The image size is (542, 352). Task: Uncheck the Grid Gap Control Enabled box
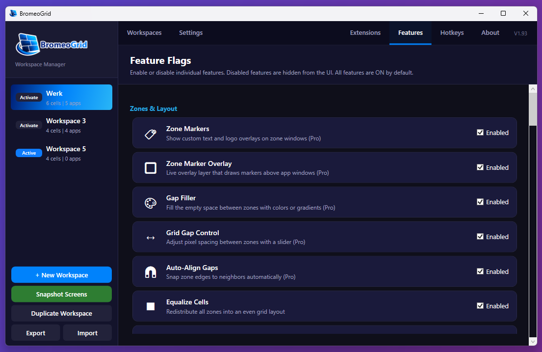480,237
